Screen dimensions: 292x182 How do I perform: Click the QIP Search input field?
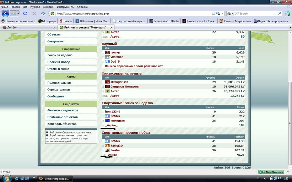tap(256, 13)
